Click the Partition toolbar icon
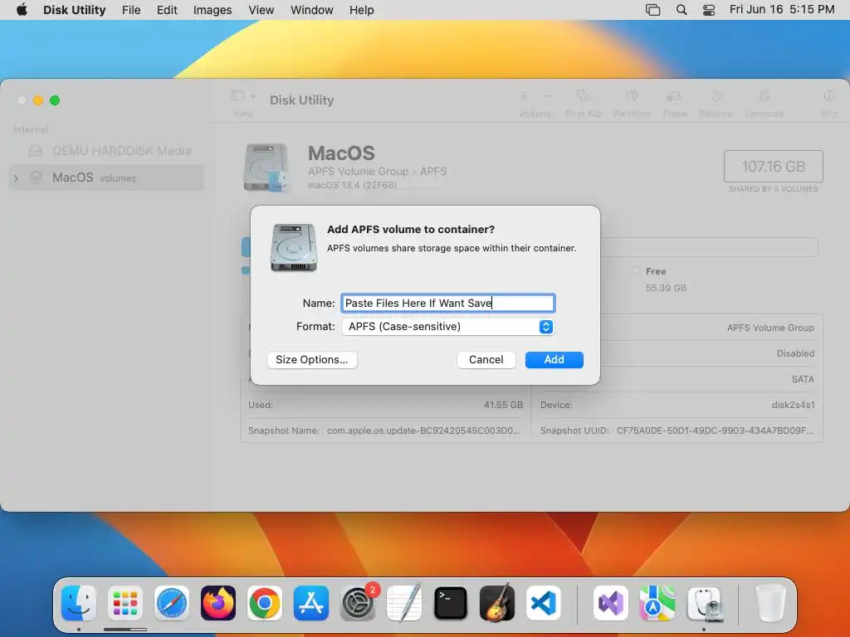This screenshot has width=850, height=637. pyautogui.click(x=632, y=96)
